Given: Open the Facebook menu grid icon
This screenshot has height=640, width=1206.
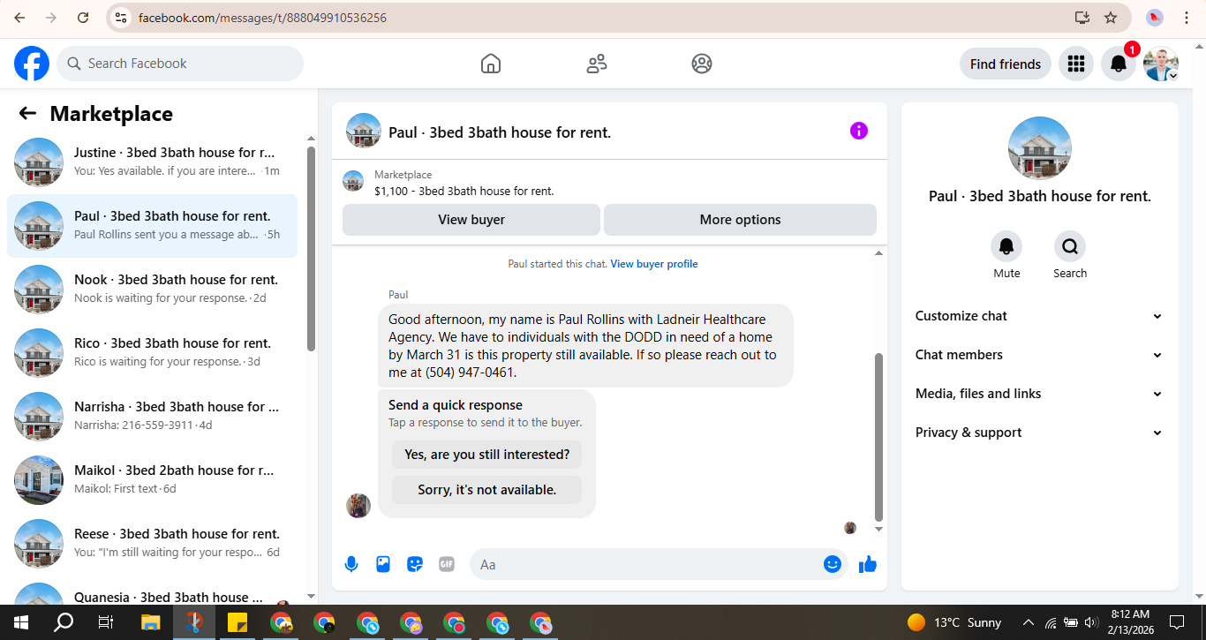Looking at the screenshot, I should [1075, 64].
